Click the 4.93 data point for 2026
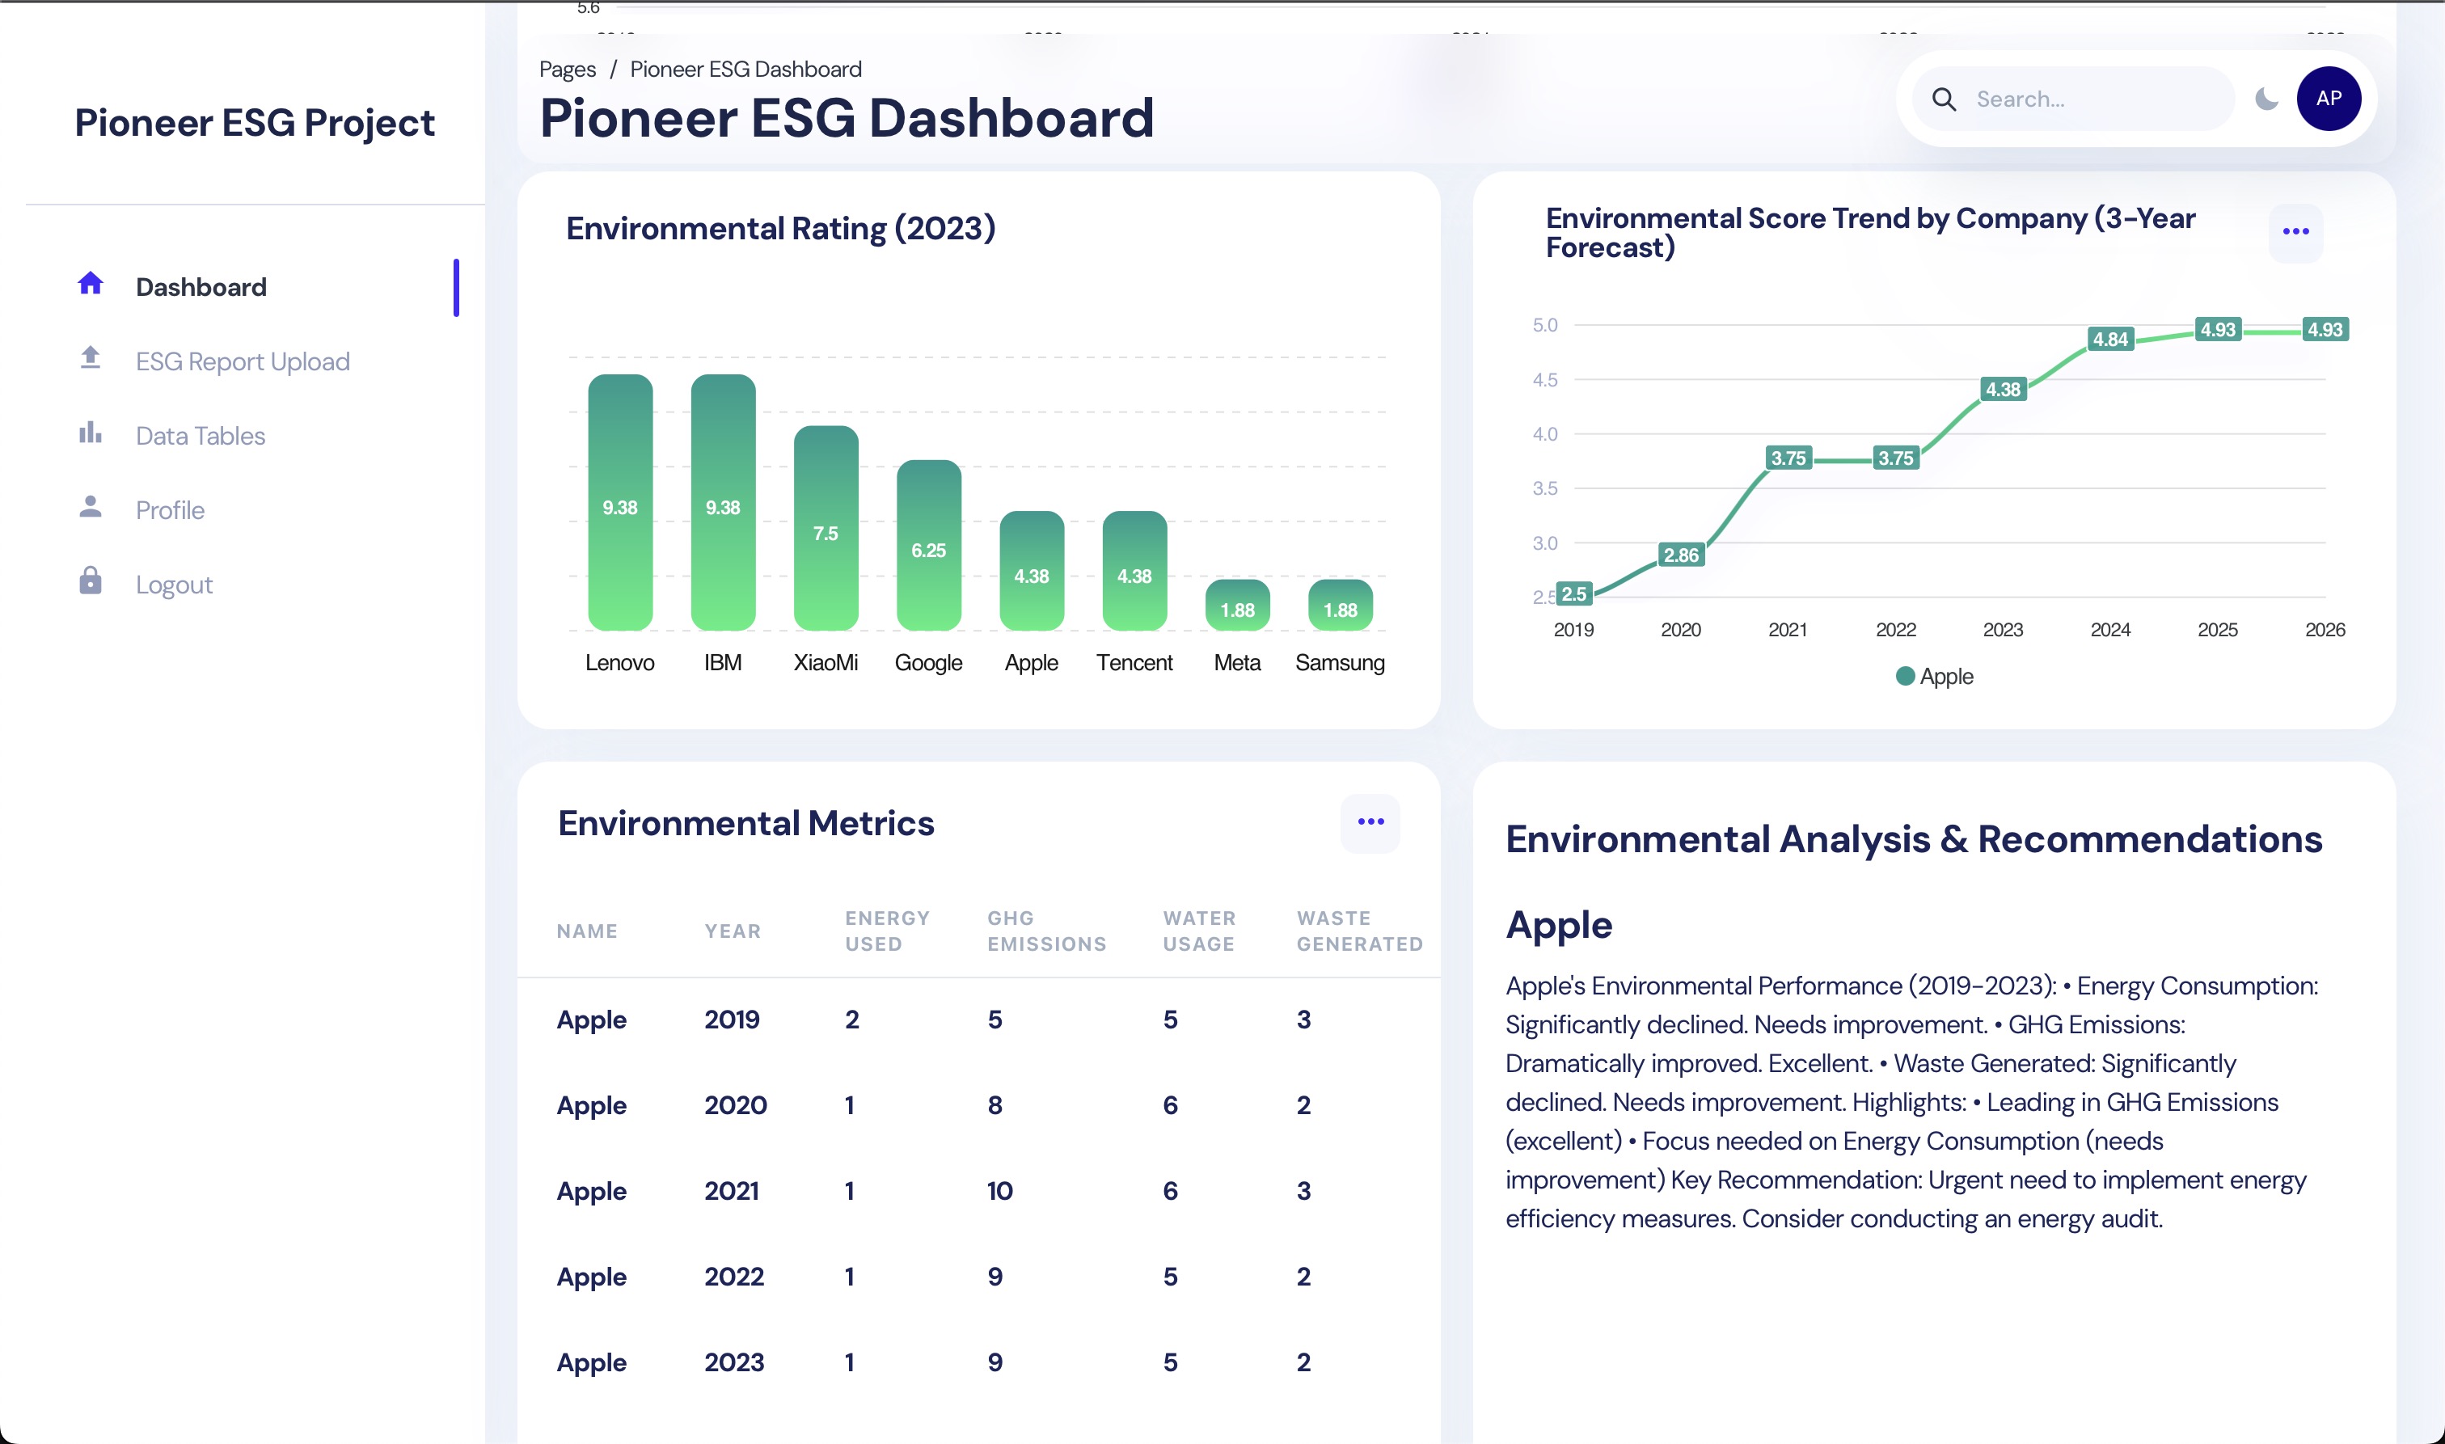 [2325, 330]
